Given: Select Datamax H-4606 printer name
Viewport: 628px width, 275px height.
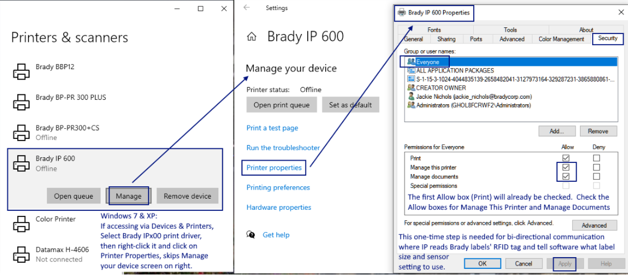Looking at the screenshot, I should (62, 250).
